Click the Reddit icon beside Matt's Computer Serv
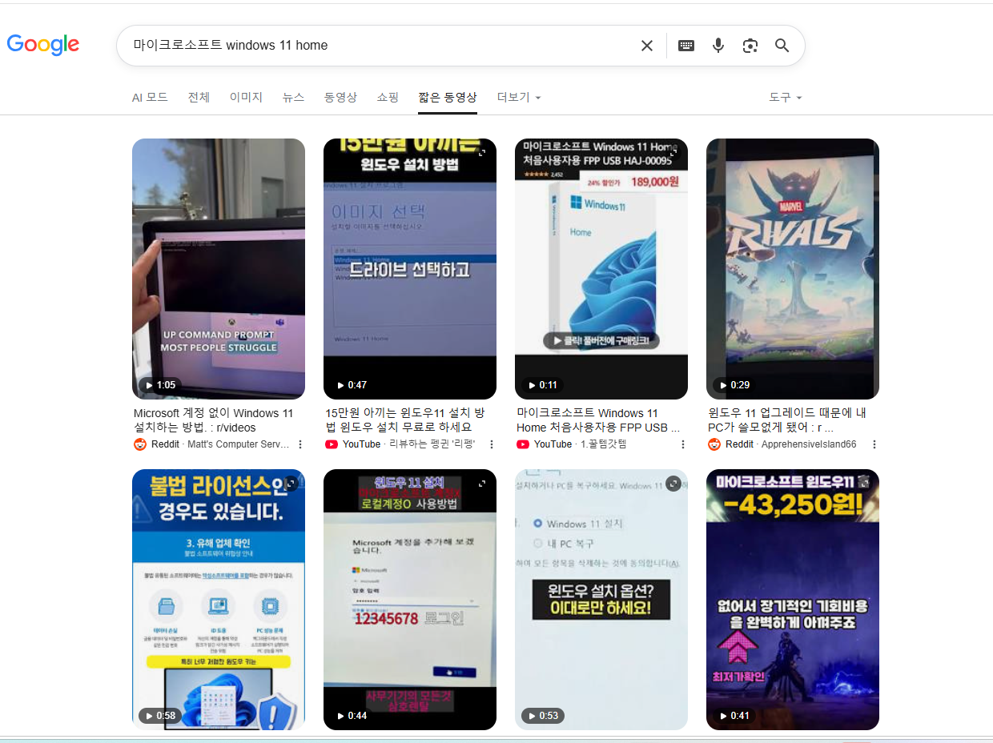The image size is (993, 743). [x=140, y=444]
